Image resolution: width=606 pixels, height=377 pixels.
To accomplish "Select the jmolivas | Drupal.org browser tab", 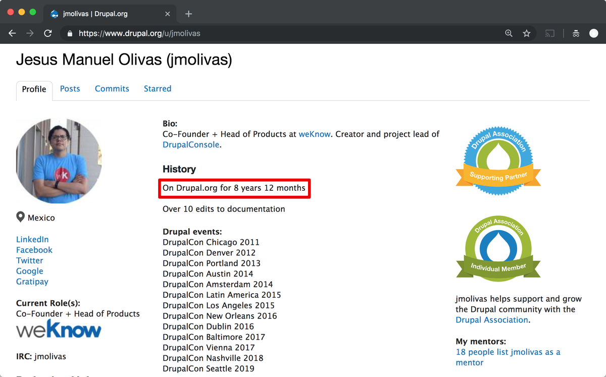I will pyautogui.click(x=109, y=14).
